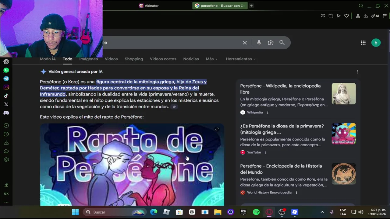Open Wikipedia source three-dot menu

pyautogui.click(x=268, y=112)
